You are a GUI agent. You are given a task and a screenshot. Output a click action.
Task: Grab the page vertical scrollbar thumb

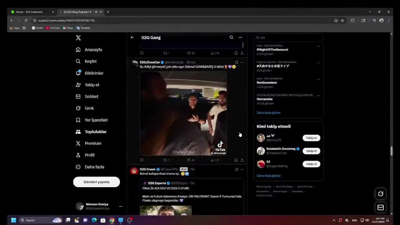(391, 151)
